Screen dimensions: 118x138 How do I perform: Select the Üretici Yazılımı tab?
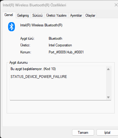point(56,15)
